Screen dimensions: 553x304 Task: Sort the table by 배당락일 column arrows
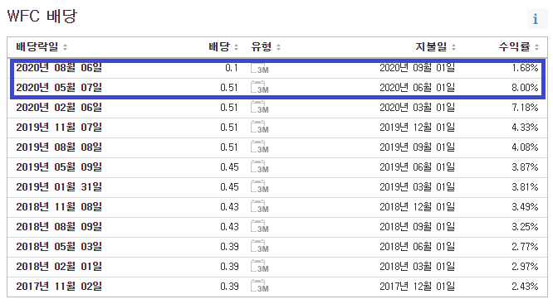click(x=66, y=47)
